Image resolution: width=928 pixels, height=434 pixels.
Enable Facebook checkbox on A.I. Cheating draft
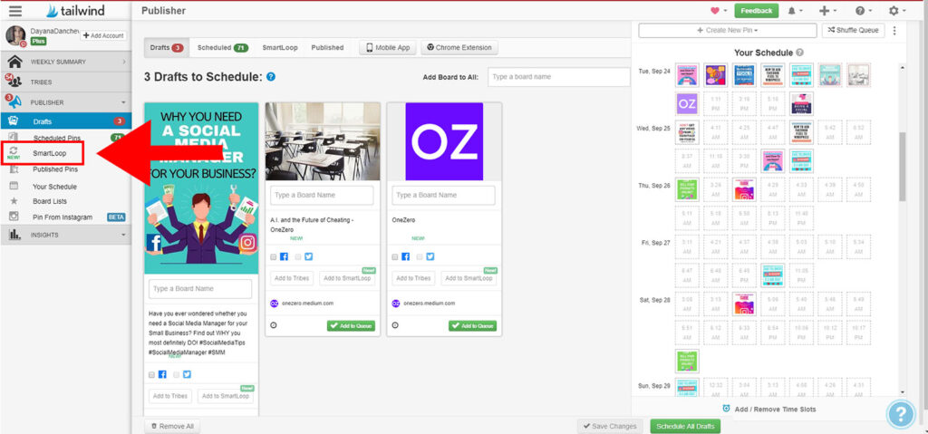[x=274, y=257]
